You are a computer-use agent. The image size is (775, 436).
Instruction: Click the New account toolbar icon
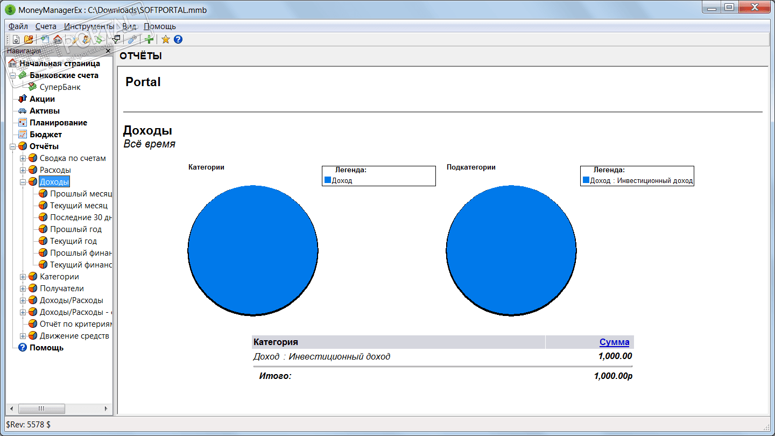(45, 39)
